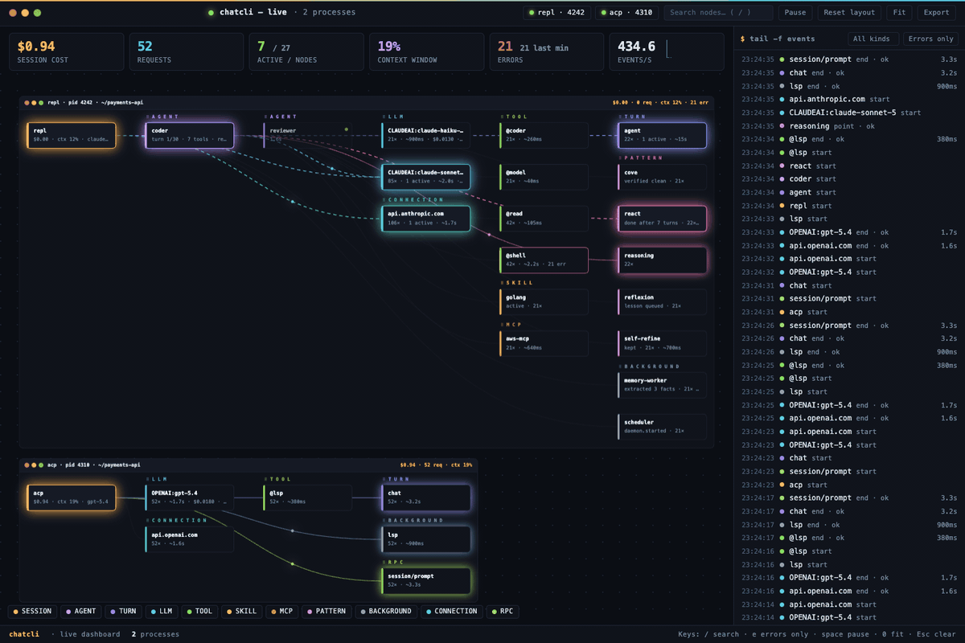Toggle the SESSION legend filter
Image resolution: width=965 pixels, height=643 pixels.
pos(32,612)
